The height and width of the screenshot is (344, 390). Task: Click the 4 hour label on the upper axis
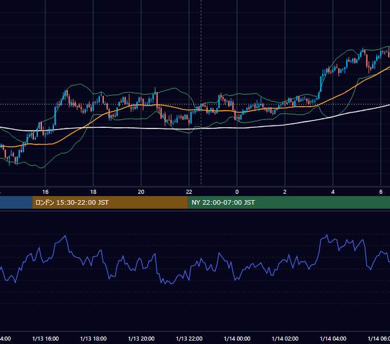pyautogui.click(x=333, y=192)
